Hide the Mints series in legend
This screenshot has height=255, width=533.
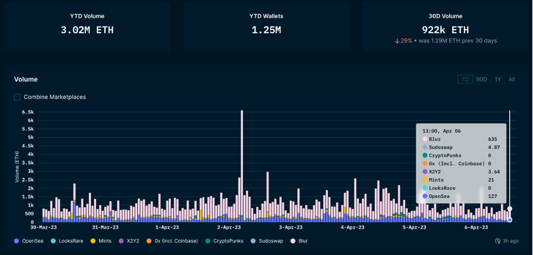tap(101, 241)
